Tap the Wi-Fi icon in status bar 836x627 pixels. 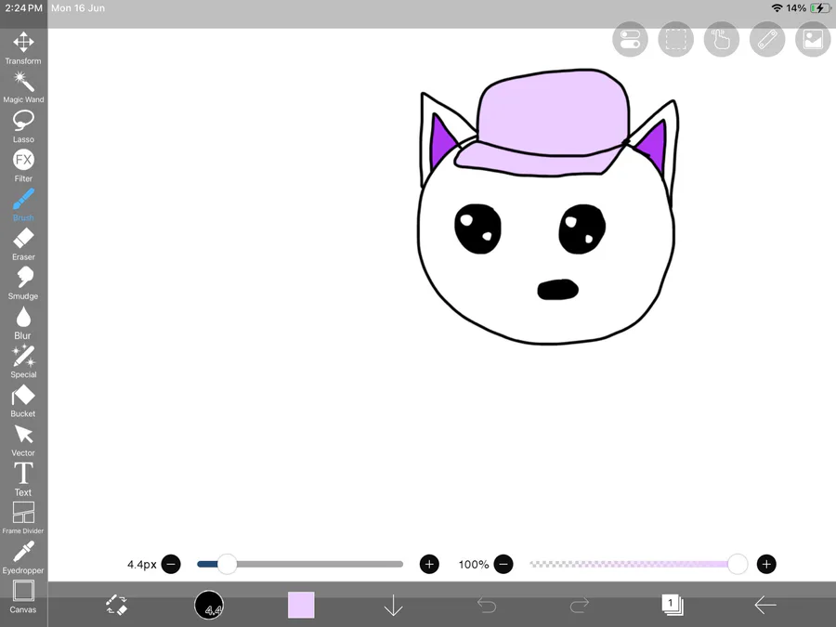[x=777, y=8]
